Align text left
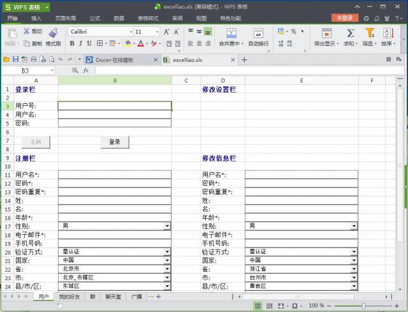This screenshot has width=408, height=312. coord(191,43)
